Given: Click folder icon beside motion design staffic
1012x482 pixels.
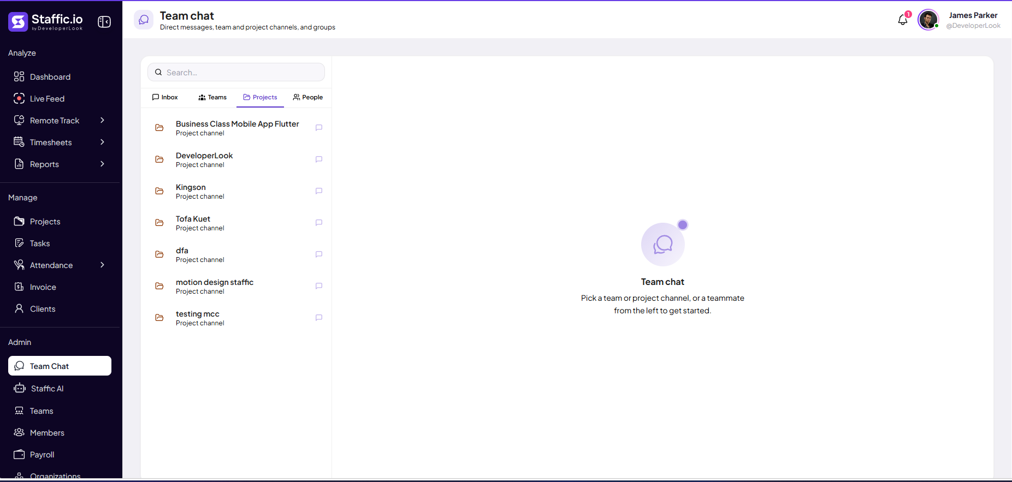Looking at the screenshot, I should pos(159,286).
